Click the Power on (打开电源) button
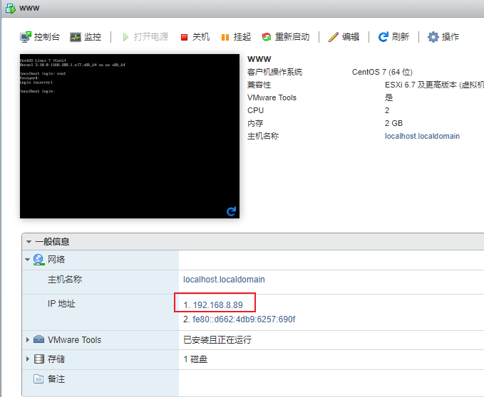 145,37
